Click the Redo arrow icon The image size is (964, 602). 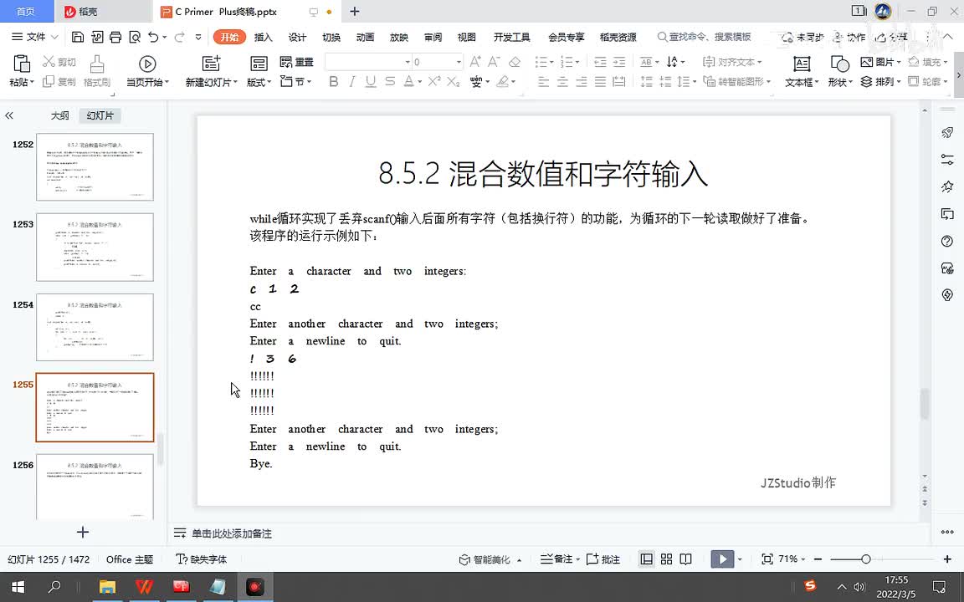(179, 37)
